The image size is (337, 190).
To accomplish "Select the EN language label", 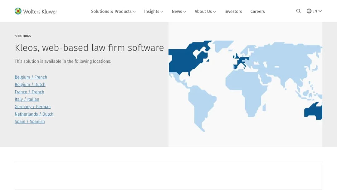I will 315,11.
